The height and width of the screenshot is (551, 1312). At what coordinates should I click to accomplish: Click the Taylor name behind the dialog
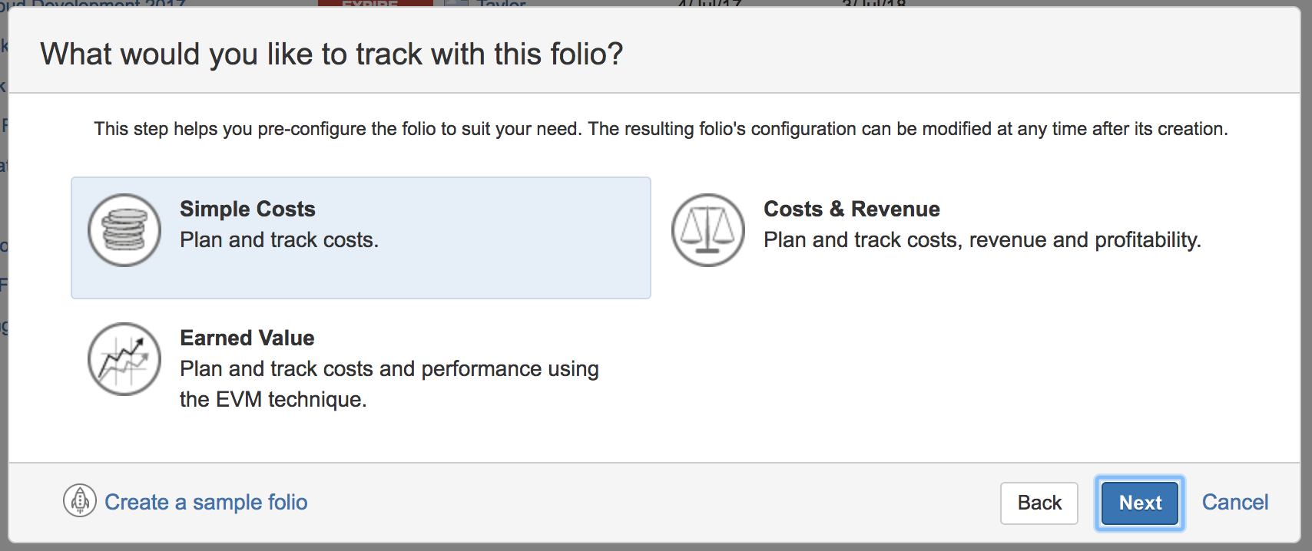click(x=501, y=4)
